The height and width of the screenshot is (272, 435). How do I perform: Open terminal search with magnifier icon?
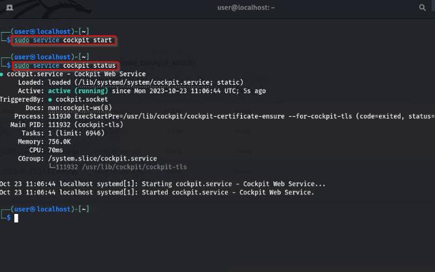(423, 7)
